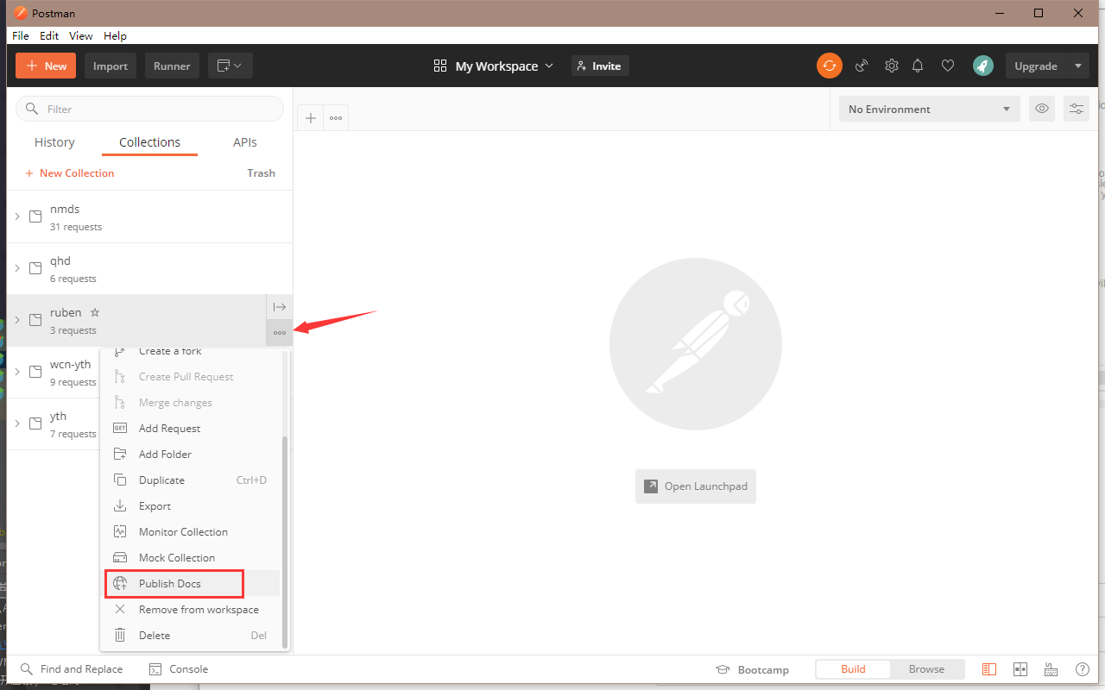The image size is (1105, 690).
Task: Open the Edit menu
Action: pos(49,35)
